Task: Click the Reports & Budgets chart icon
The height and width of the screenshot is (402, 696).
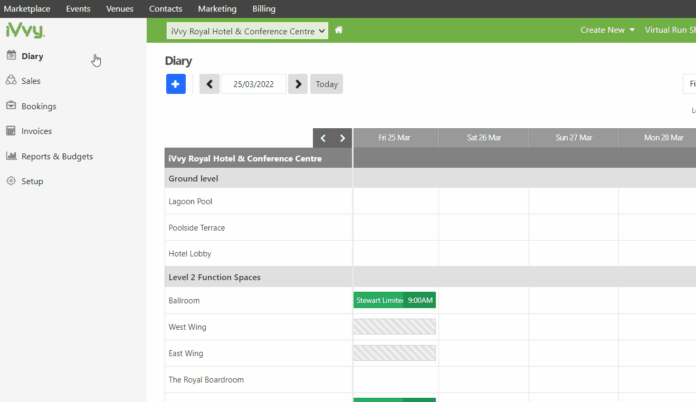Action: [x=11, y=156]
